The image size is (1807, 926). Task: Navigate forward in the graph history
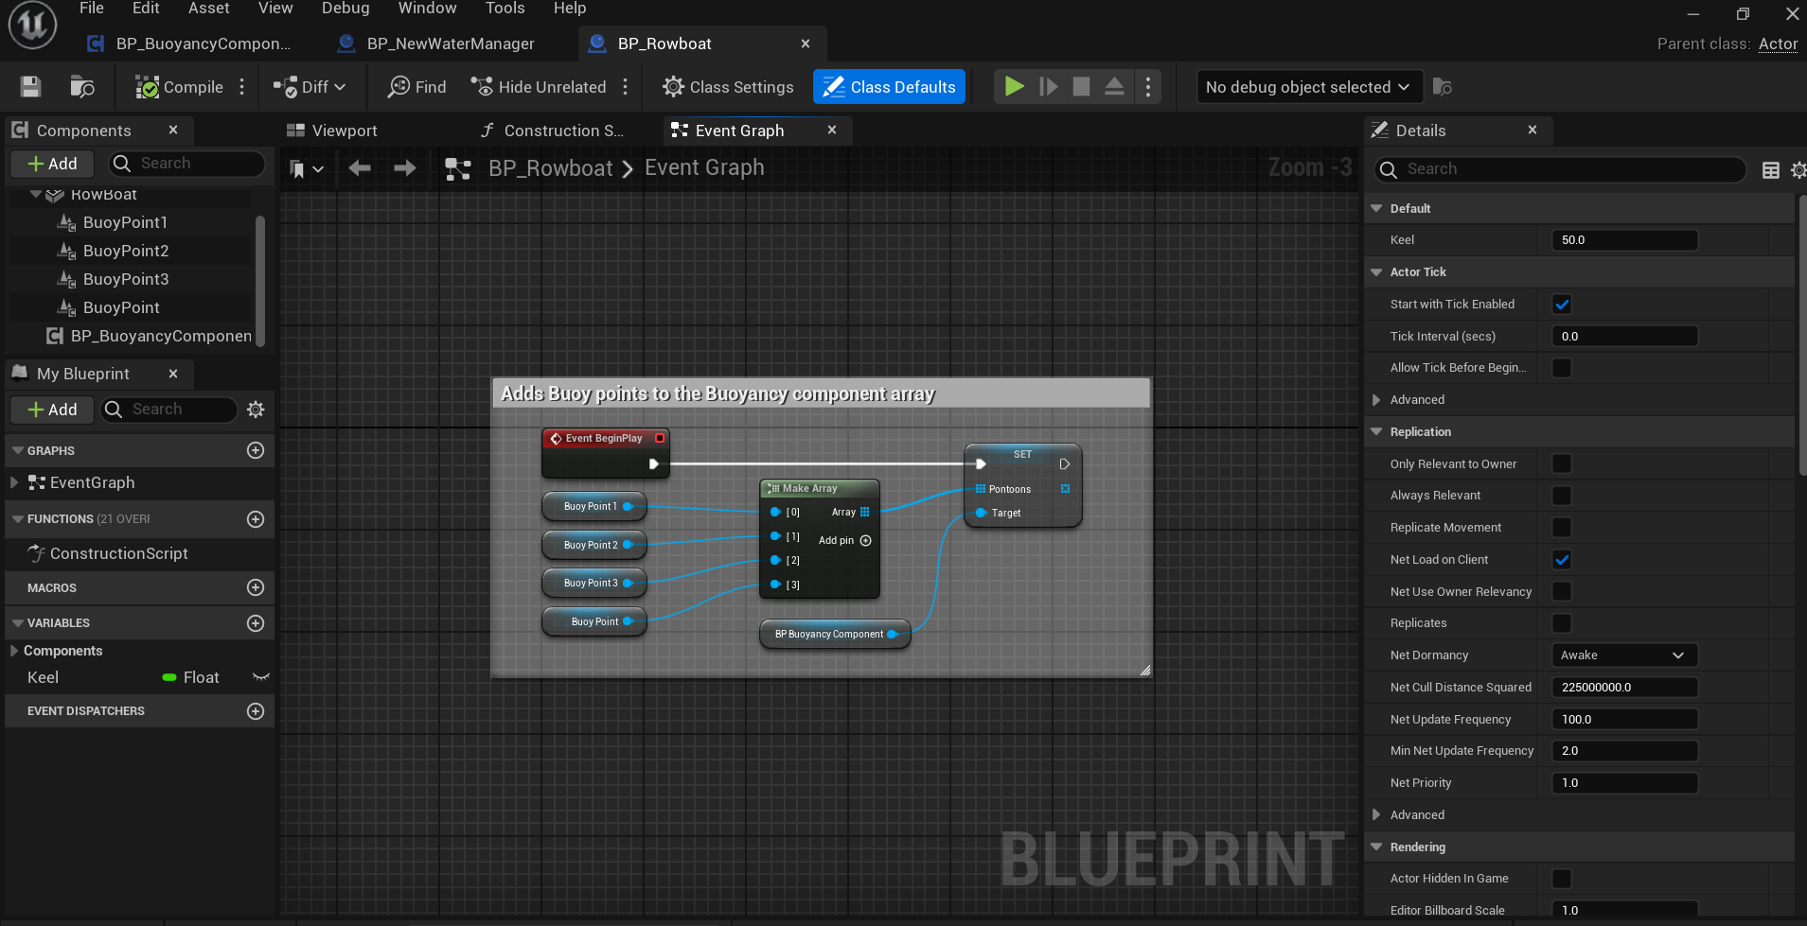pos(405,168)
